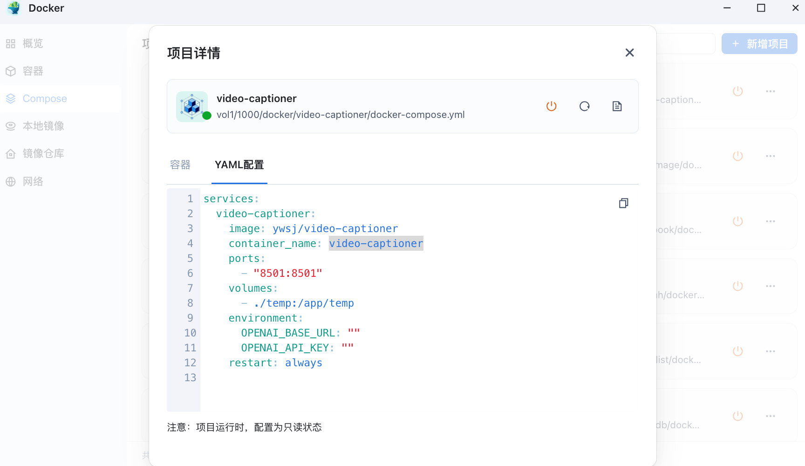Click the highlighted container_name value video-captioner

coord(376,243)
